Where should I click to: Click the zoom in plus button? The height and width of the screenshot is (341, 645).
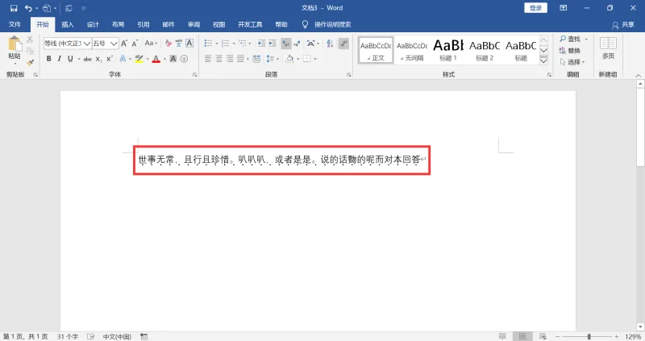616,336
